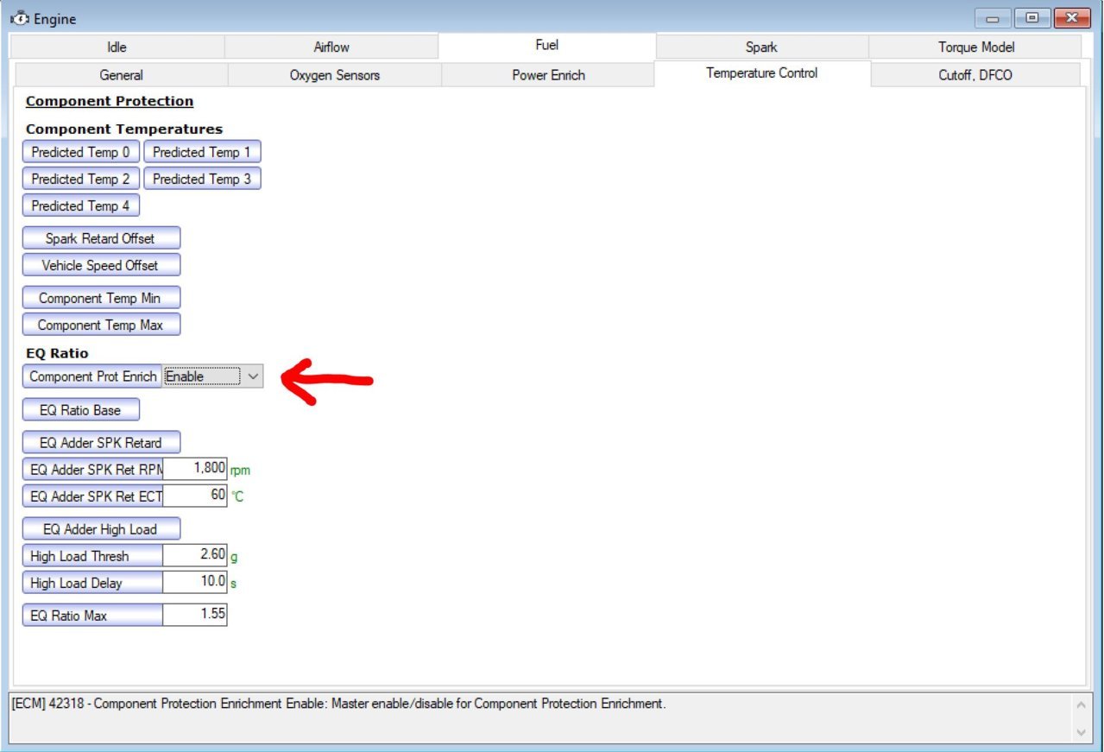Screen dimensions: 1104x752
Task: Open the Predicted Temp 2 table
Action: tap(81, 179)
